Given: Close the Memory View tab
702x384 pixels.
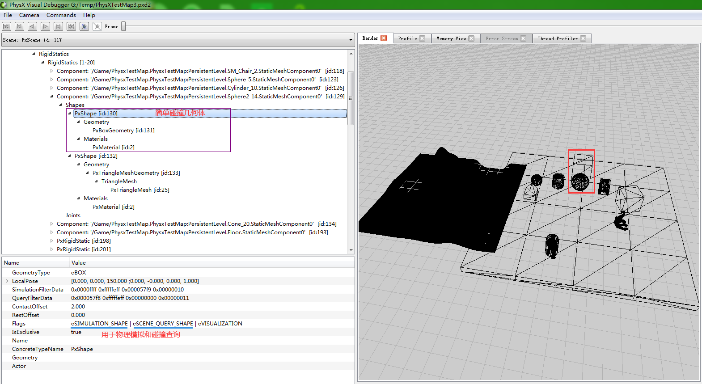Looking at the screenshot, I should pos(471,39).
